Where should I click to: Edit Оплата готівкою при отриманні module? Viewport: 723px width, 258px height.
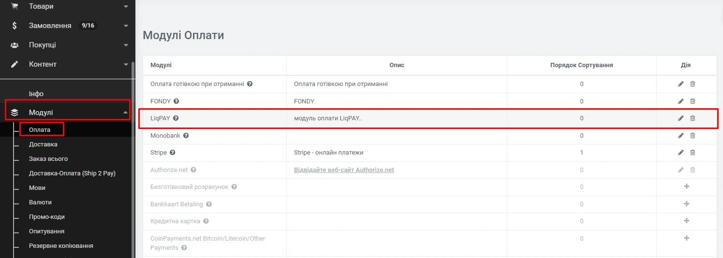(x=681, y=84)
